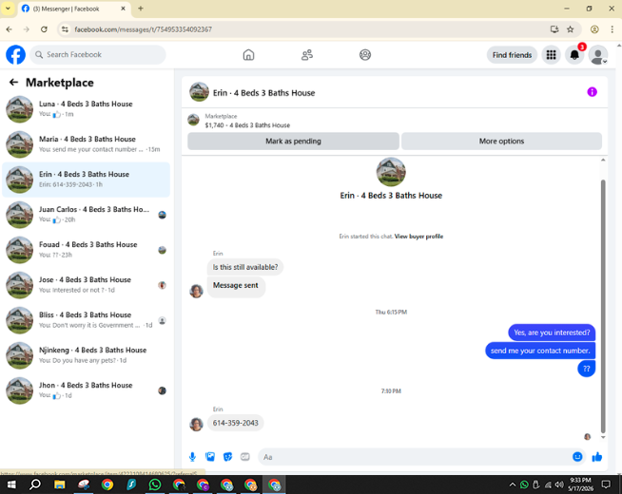Record a voice clip with microphone icon
The height and width of the screenshot is (494, 622).
click(x=192, y=457)
